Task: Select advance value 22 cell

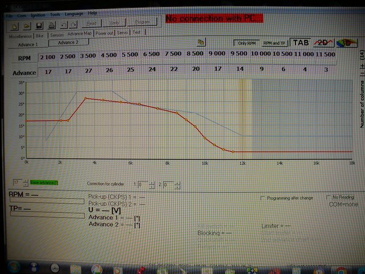Action: click(x=173, y=69)
